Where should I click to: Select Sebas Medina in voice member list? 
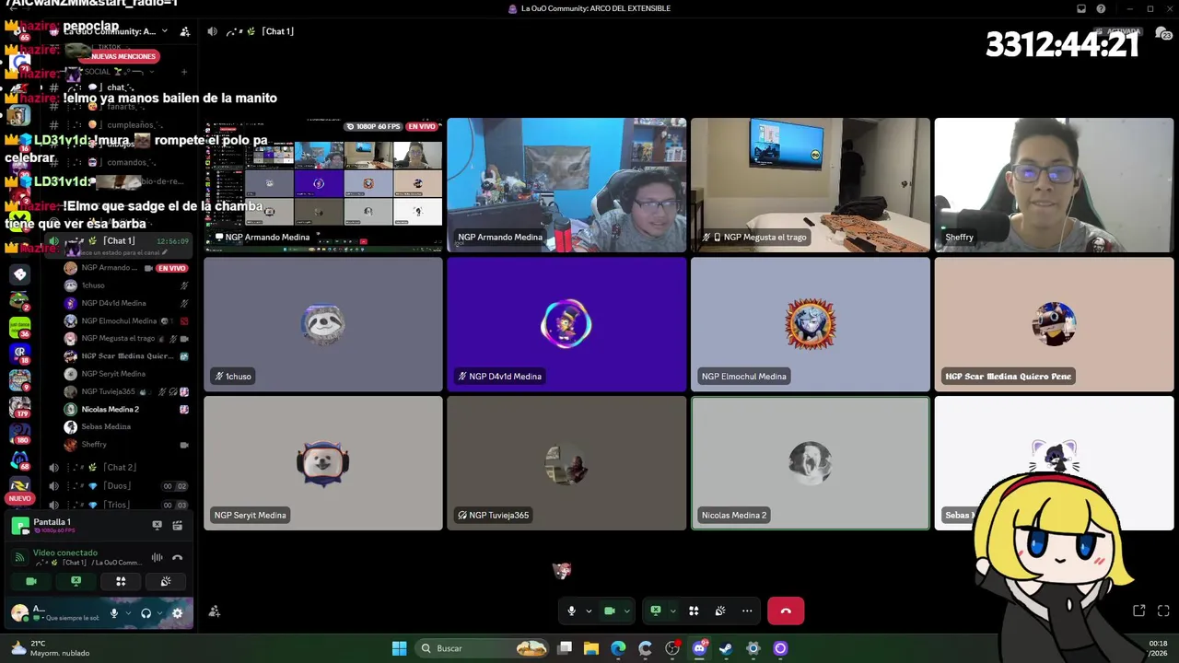[x=125, y=426]
